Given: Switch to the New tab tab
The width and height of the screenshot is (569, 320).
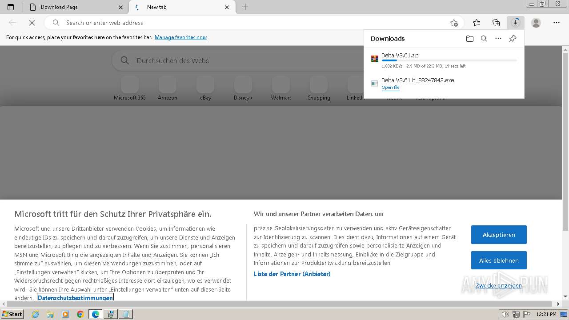Looking at the screenshot, I should (182, 7).
